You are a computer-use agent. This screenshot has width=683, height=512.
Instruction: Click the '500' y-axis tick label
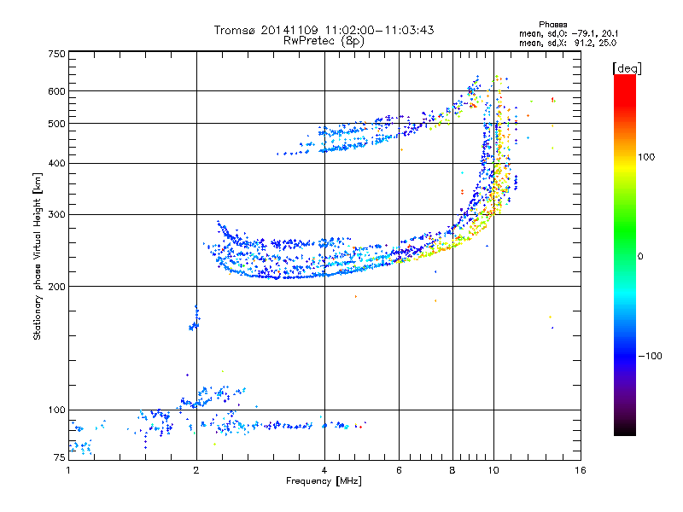tap(56, 124)
